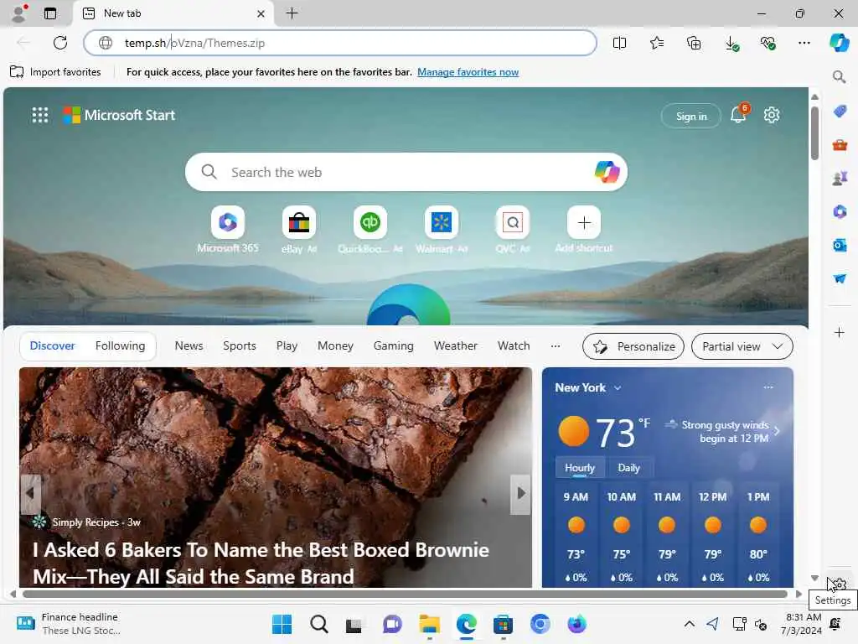Open weather card more options

pos(768,387)
